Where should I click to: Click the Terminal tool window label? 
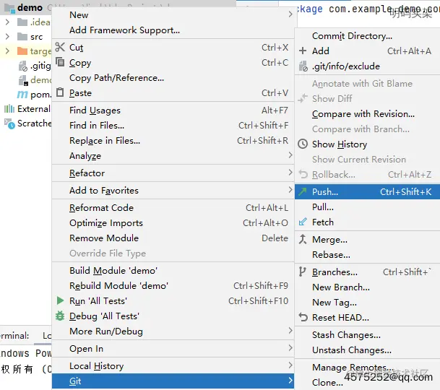(x=14, y=336)
